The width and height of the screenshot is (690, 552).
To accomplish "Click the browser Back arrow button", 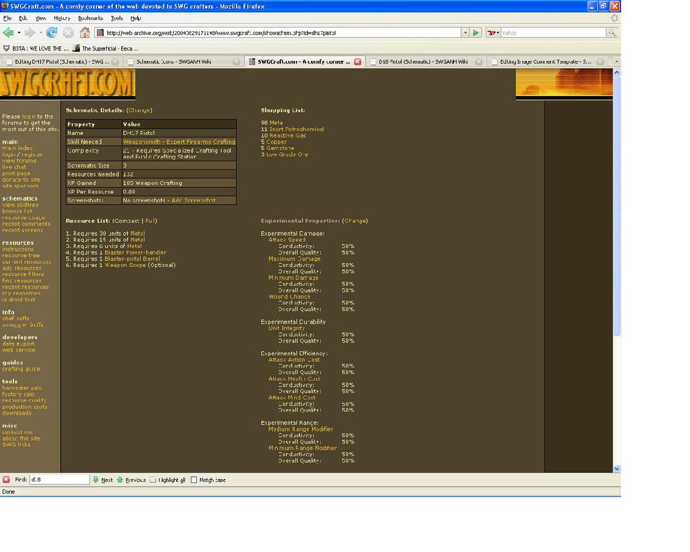I will click(8, 33).
